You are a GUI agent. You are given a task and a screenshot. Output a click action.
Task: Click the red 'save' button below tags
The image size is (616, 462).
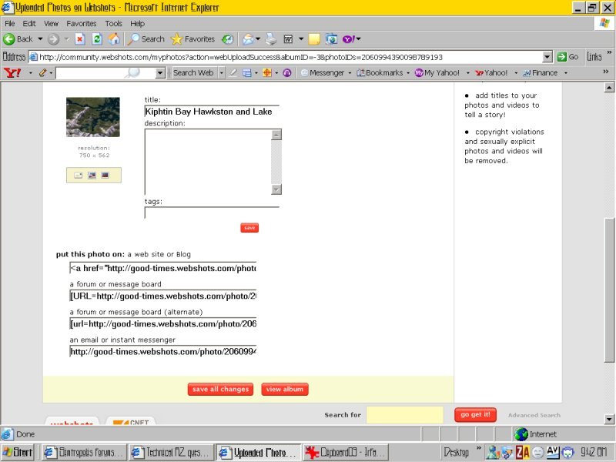(249, 228)
